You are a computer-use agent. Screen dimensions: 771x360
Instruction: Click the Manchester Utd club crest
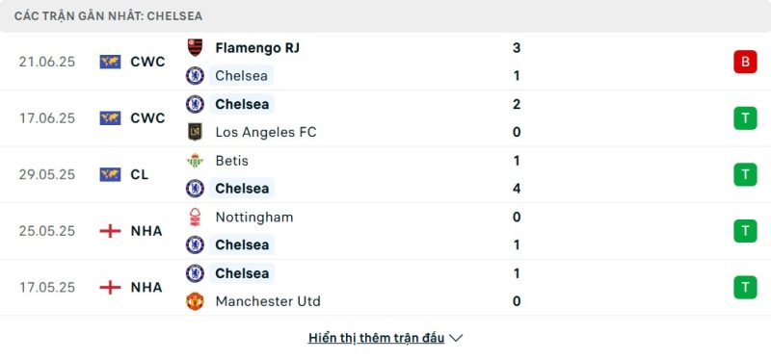(x=196, y=301)
